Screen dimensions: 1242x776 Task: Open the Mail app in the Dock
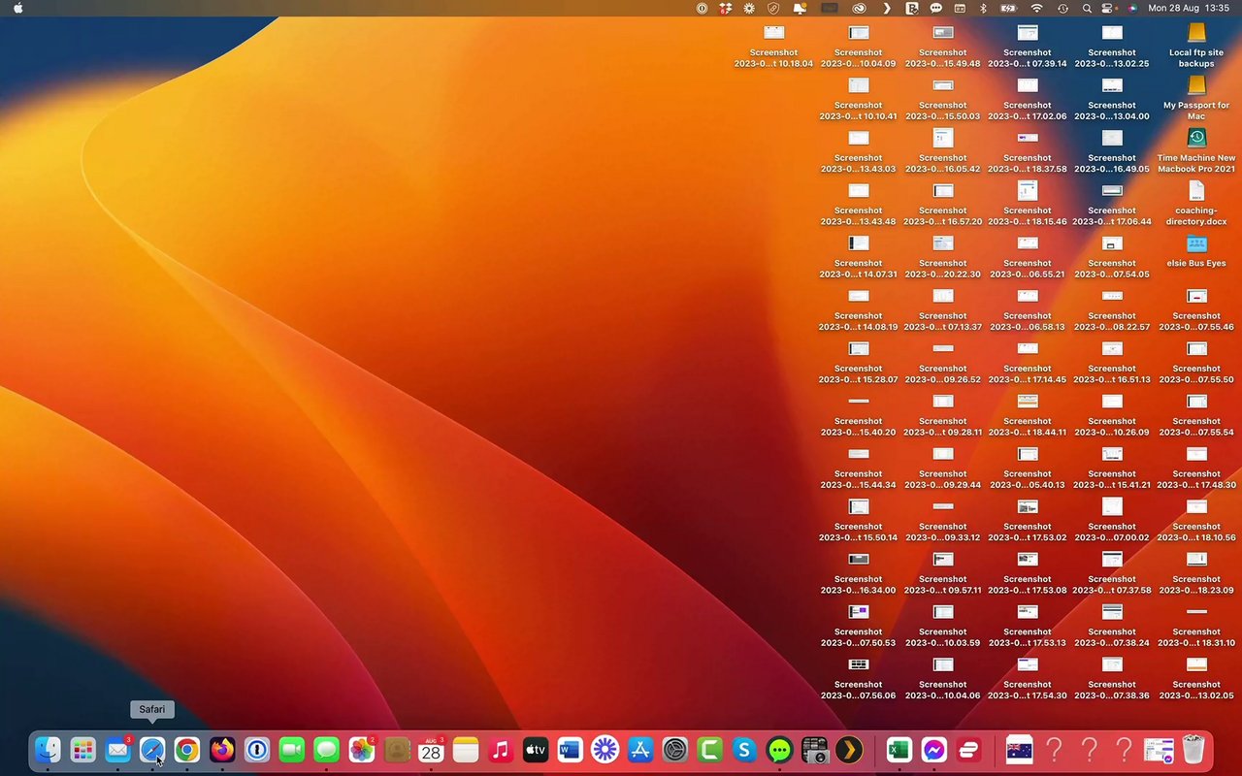[117, 750]
